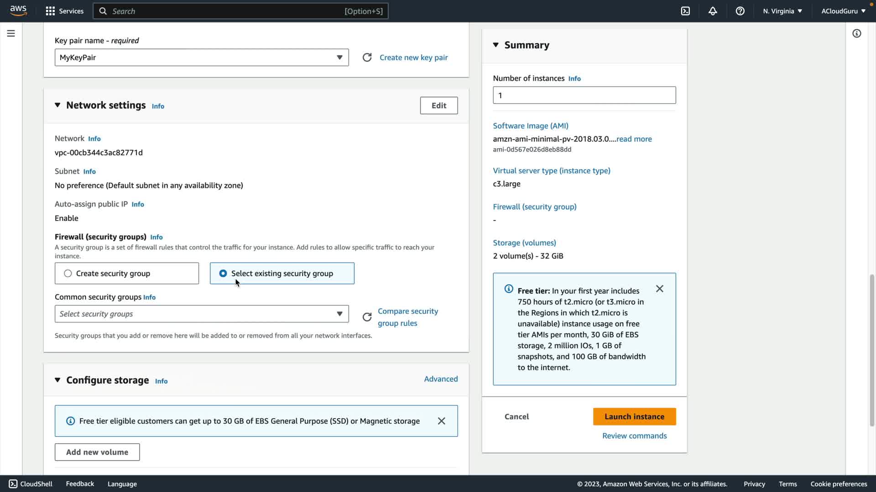The width and height of the screenshot is (876, 492).
Task: Open CloudShell from the top bar icon
Action: (685, 11)
